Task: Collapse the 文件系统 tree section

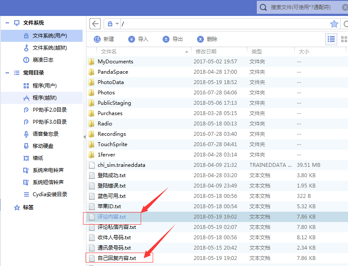Action: click(x=6, y=22)
